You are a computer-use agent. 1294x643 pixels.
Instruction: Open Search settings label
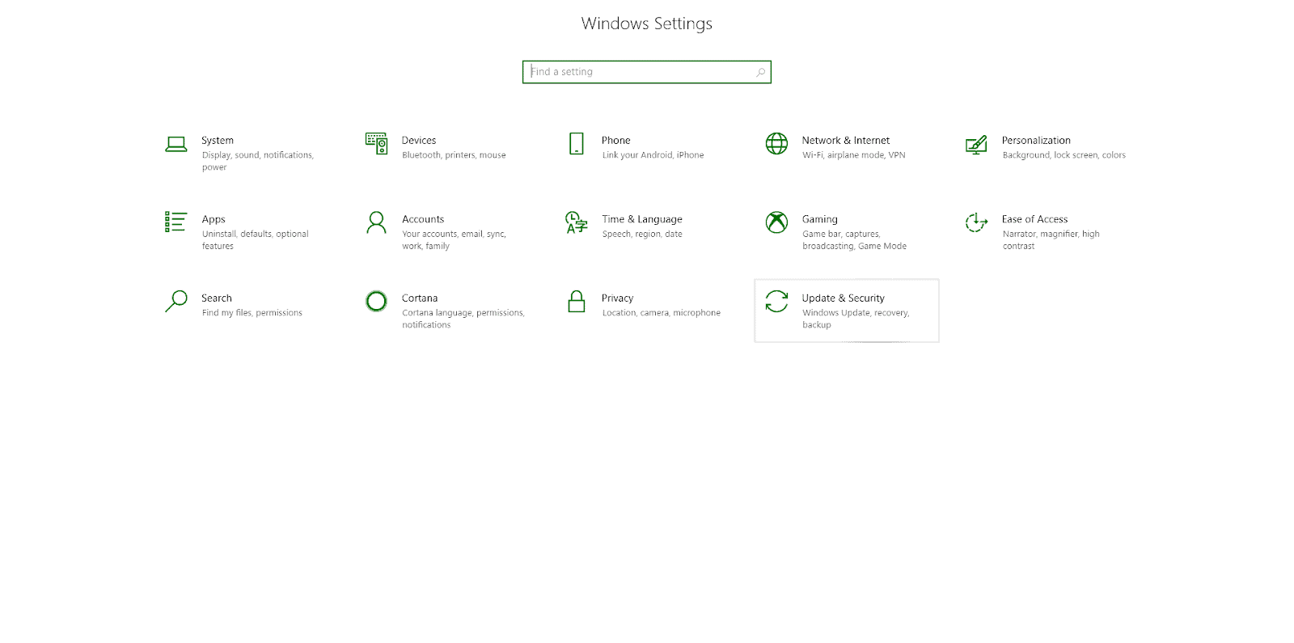(217, 298)
